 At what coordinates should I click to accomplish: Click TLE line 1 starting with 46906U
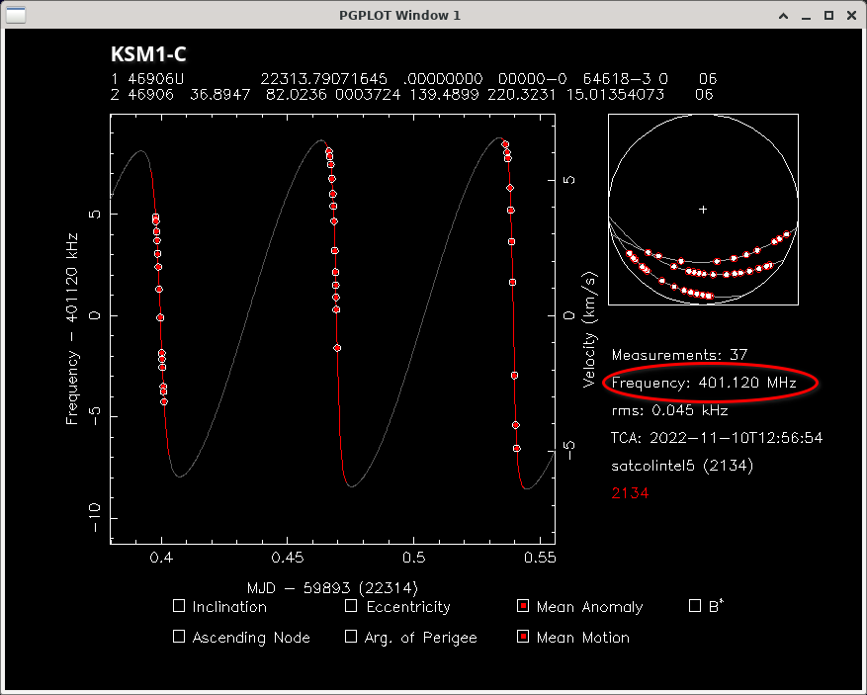coord(413,78)
